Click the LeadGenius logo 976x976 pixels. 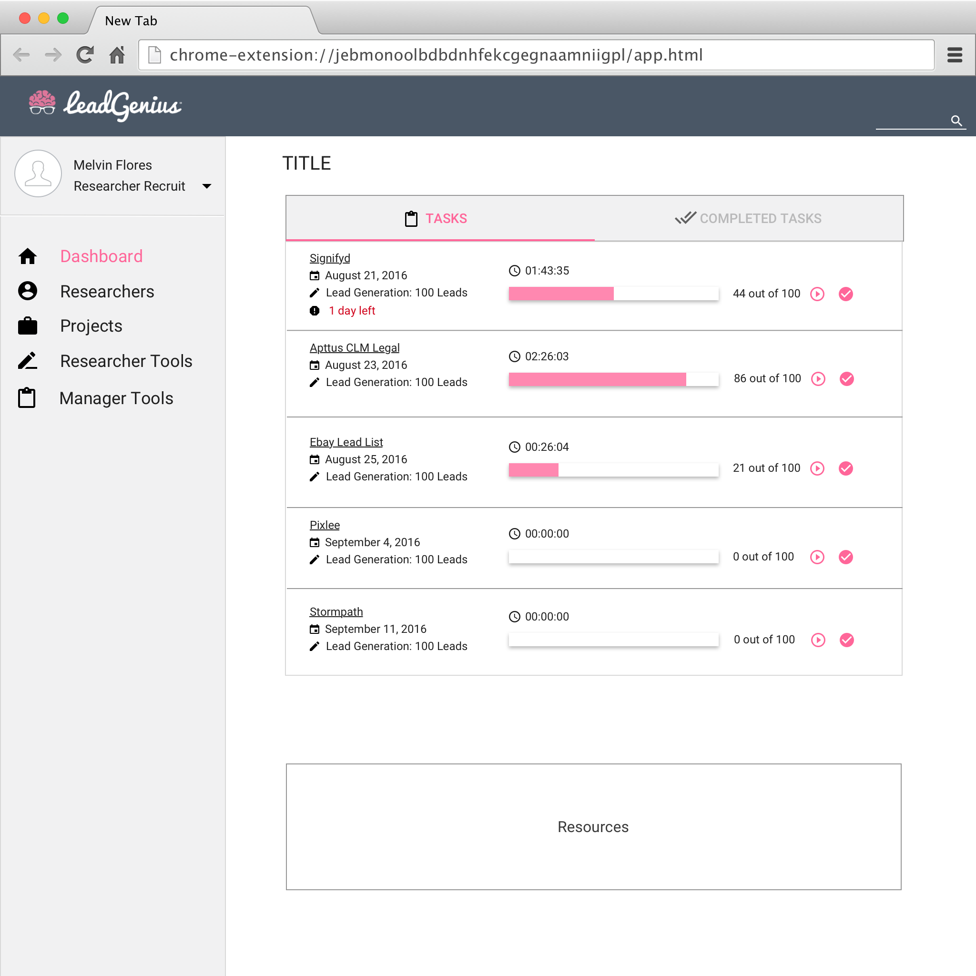(x=104, y=105)
